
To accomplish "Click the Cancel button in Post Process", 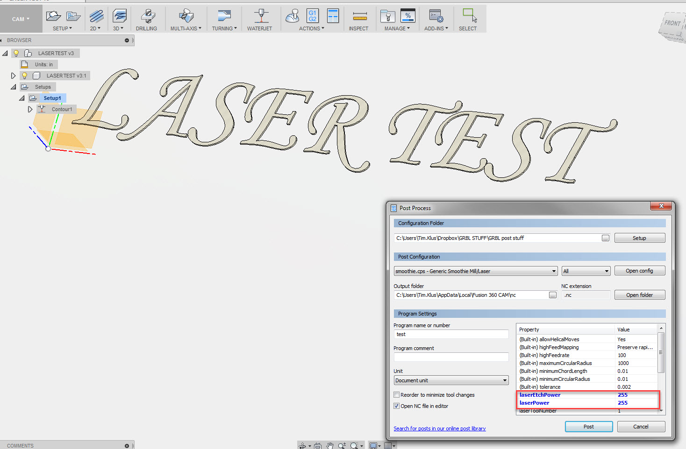I will click(x=641, y=427).
